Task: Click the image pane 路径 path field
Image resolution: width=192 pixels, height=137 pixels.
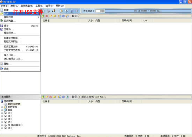Action: pyautogui.click(x=134, y=16)
